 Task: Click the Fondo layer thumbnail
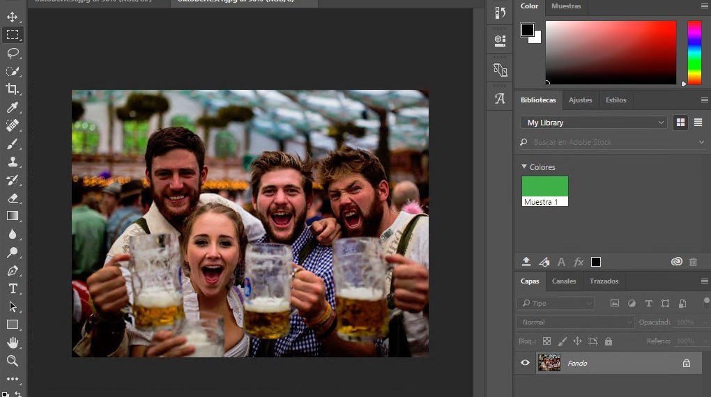[549, 363]
